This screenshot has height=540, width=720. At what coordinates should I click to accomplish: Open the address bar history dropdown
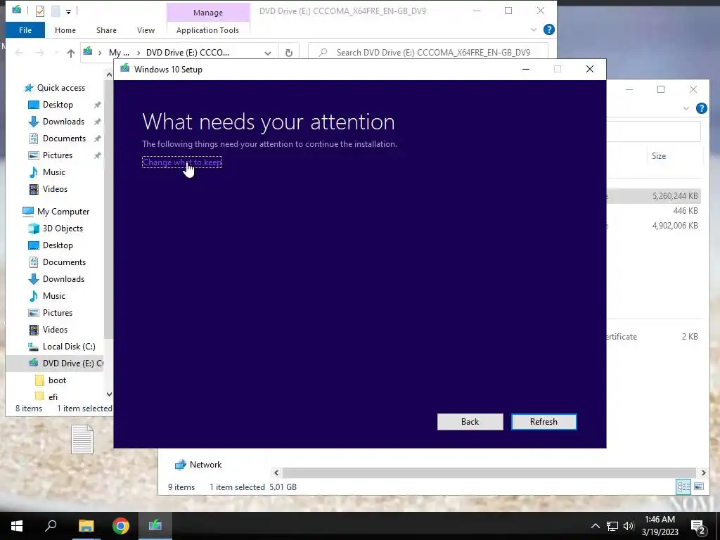[268, 53]
